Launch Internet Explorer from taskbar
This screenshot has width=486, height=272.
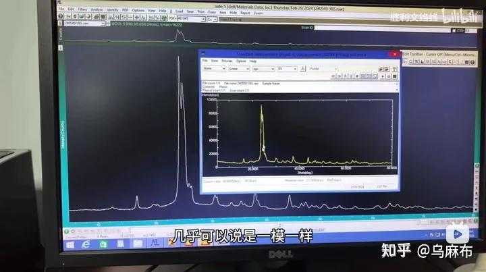[86, 245]
